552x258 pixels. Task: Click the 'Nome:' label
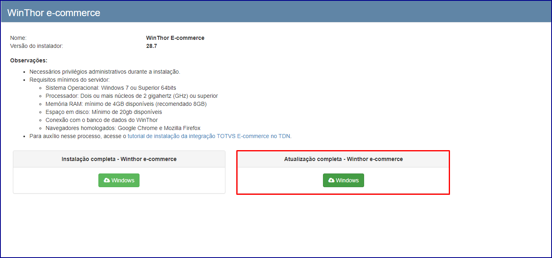tap(18, 38)
